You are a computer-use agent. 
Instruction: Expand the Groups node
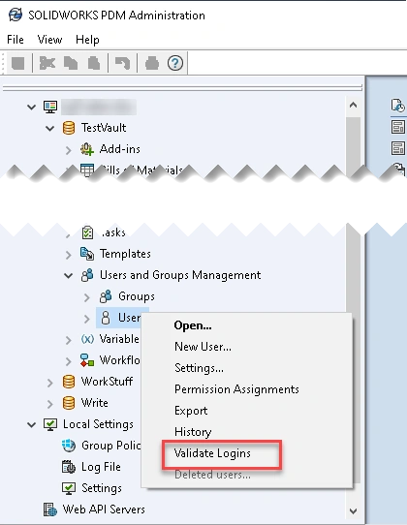(87, 297)
